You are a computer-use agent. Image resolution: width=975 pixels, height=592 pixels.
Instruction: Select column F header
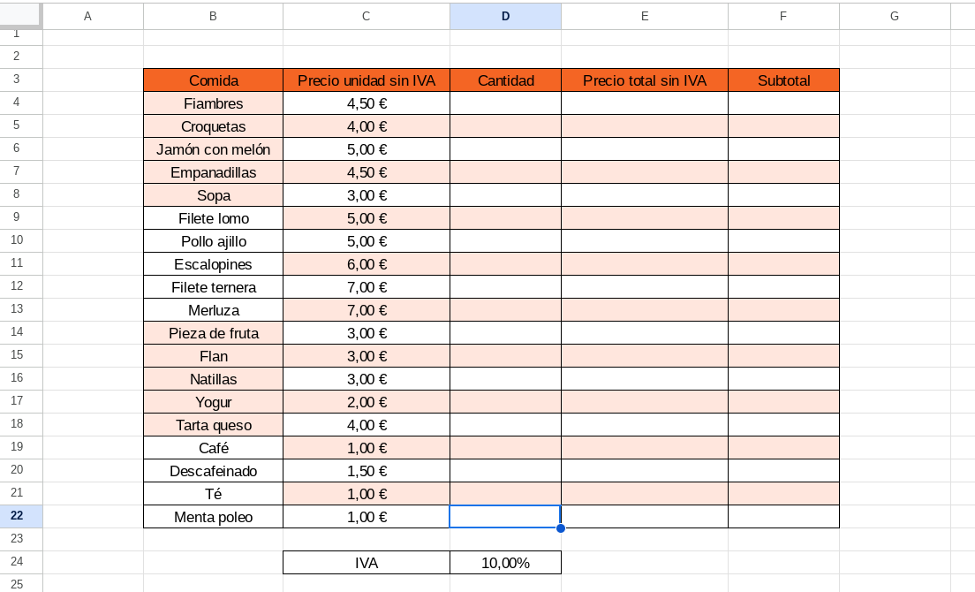(x=783, y=16)
